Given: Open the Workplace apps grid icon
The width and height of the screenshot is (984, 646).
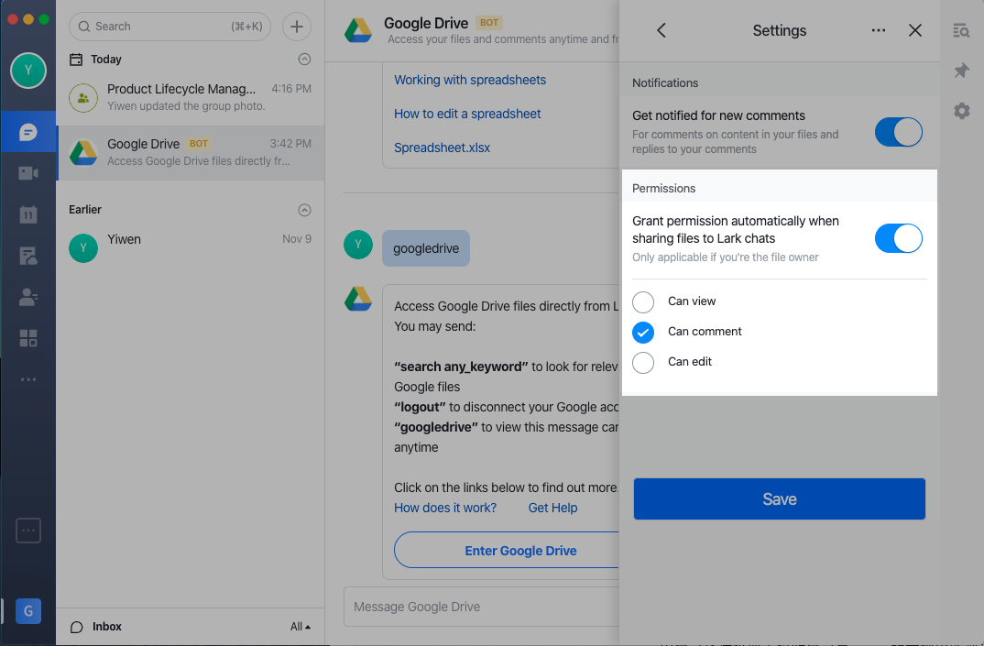Looking at the screenshot, I should click(27, 338).
